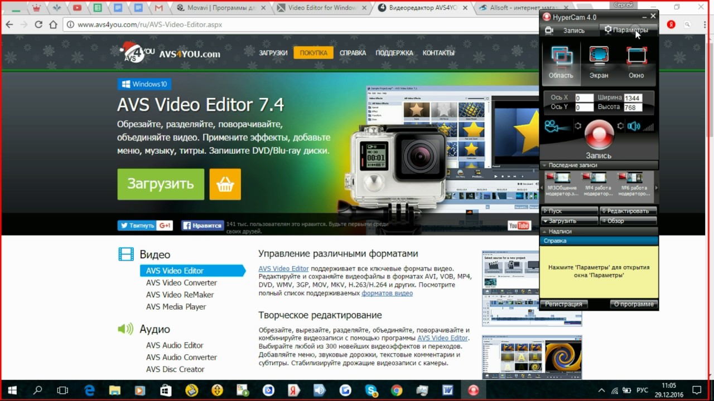Click the Твитнуть Twitter button
The width and height of the screenshot is (714, 401).
(137, 226)
